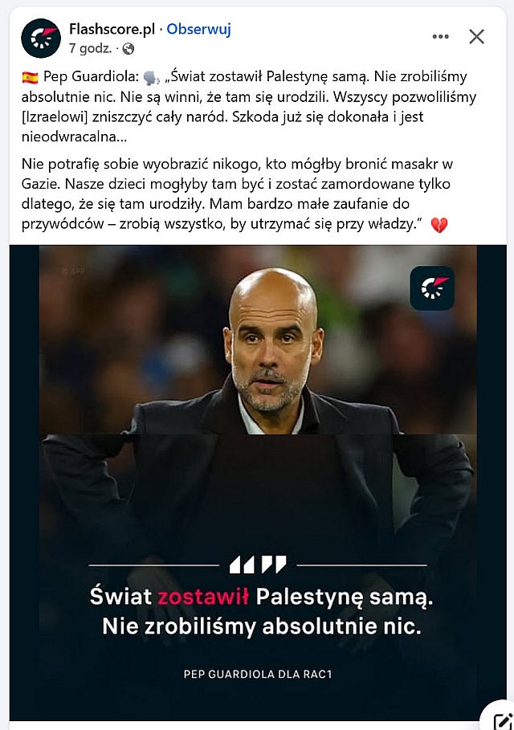Click the Flashscore logo badge on the photo
514x730 pixels.
pyautogui.click(x=432, y=288)
